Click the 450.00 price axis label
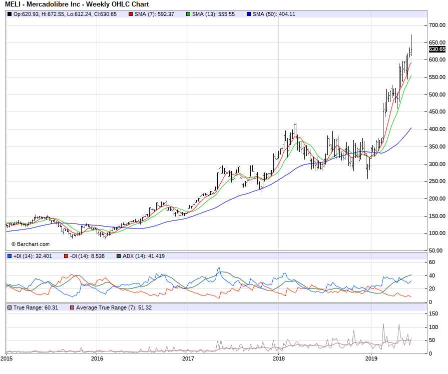 437,111
